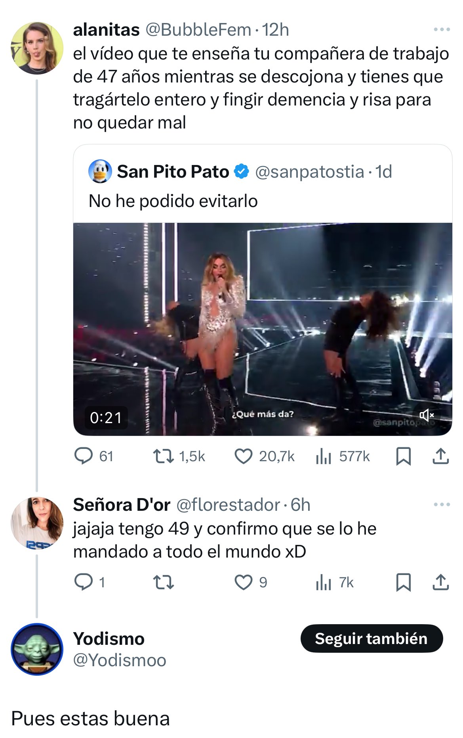View analytics for alanitas' tweet
The image size is (463, 738).
pos(324,456)
